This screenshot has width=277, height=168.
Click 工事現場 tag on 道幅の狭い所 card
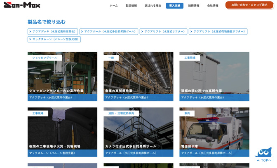pos(190,58)
